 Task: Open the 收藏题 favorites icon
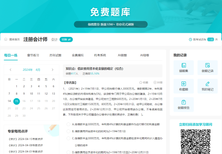pos(183,84)
